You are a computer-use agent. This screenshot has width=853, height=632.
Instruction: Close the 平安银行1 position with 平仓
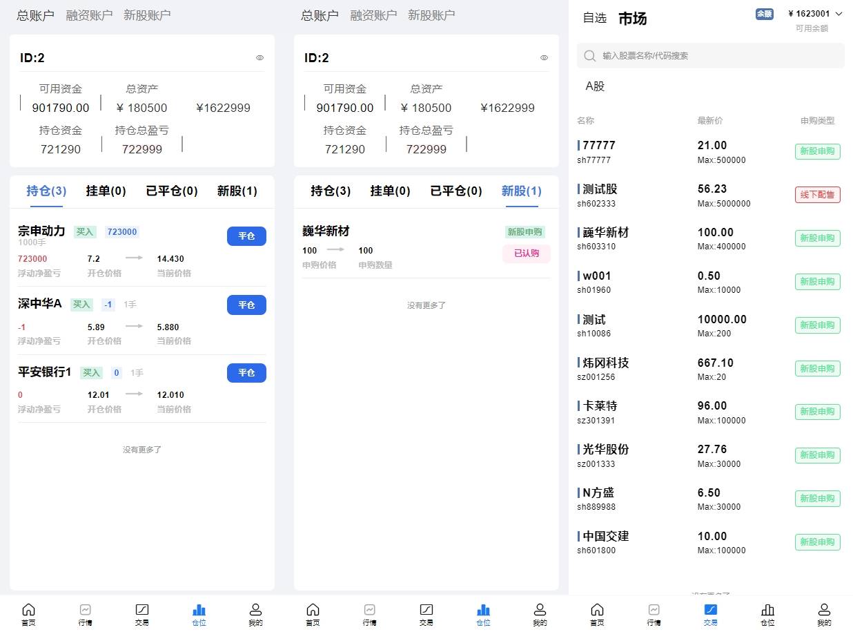pyautogui.click(x=246, y=373)
